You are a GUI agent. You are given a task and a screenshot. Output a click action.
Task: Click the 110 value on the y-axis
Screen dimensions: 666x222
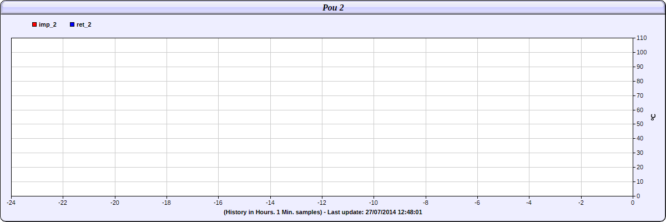pos(642,38)
